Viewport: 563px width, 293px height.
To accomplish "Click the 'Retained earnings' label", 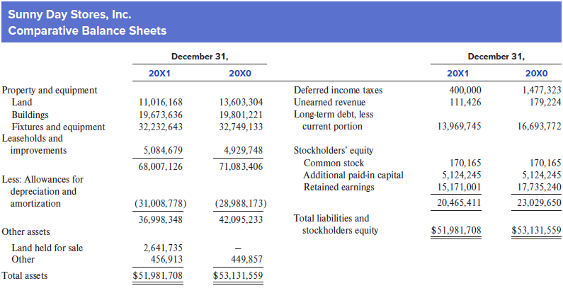I will coord(339,188).
